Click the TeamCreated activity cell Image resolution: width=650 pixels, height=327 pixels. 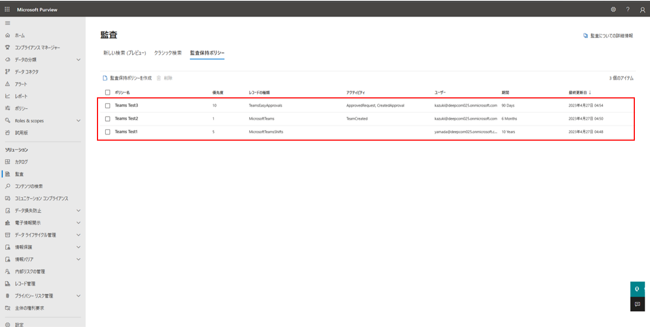[357, 119]
